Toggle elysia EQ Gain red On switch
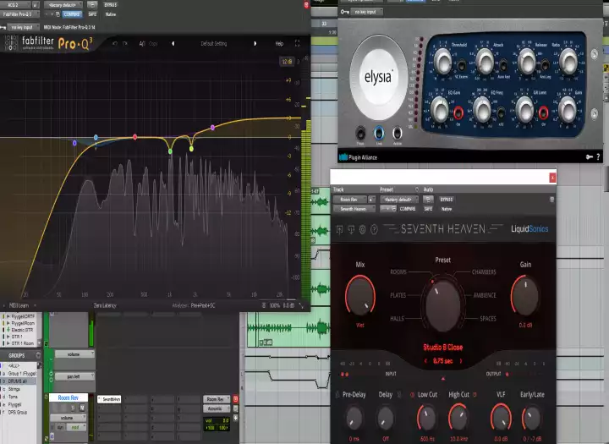The height and width of the screenshot is (444, 609). coord(458,112)
